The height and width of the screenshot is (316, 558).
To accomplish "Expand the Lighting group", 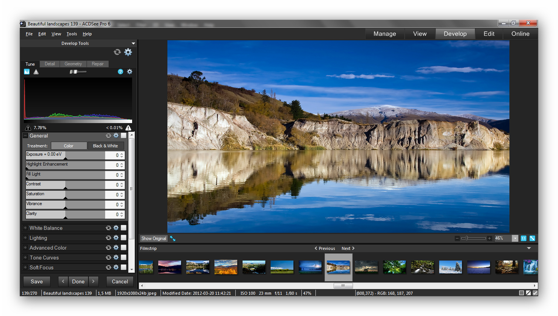I will (25, 238).
